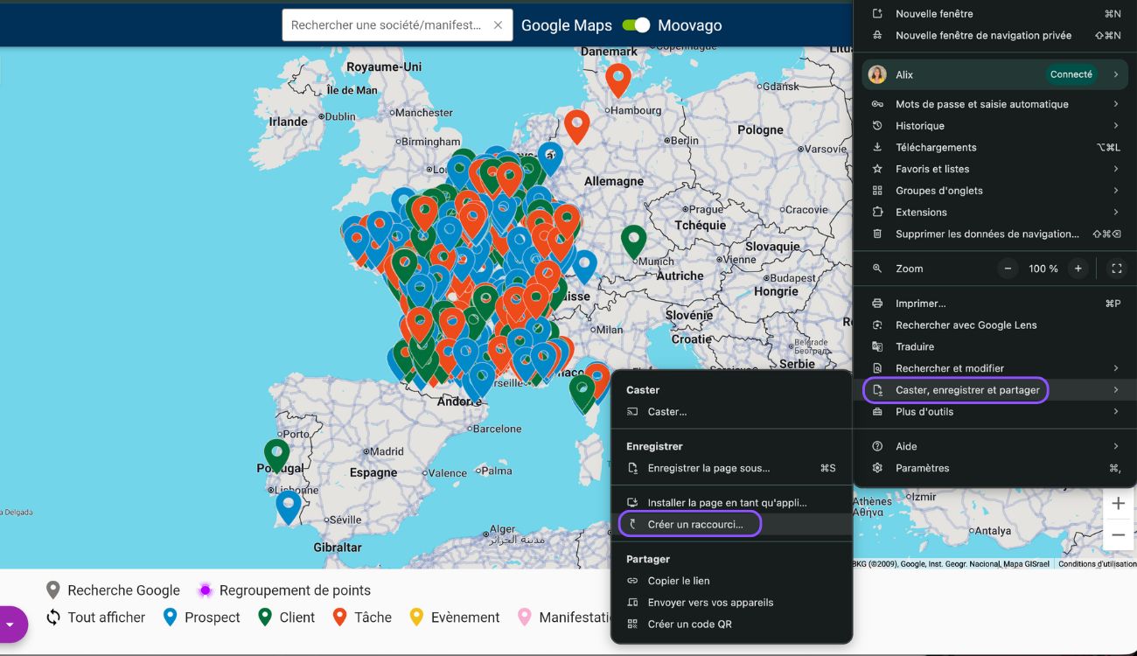Screen dimensions: 1137x656
Task: Choose Enregistrer la page sous
Action: [x=708, y=468]
